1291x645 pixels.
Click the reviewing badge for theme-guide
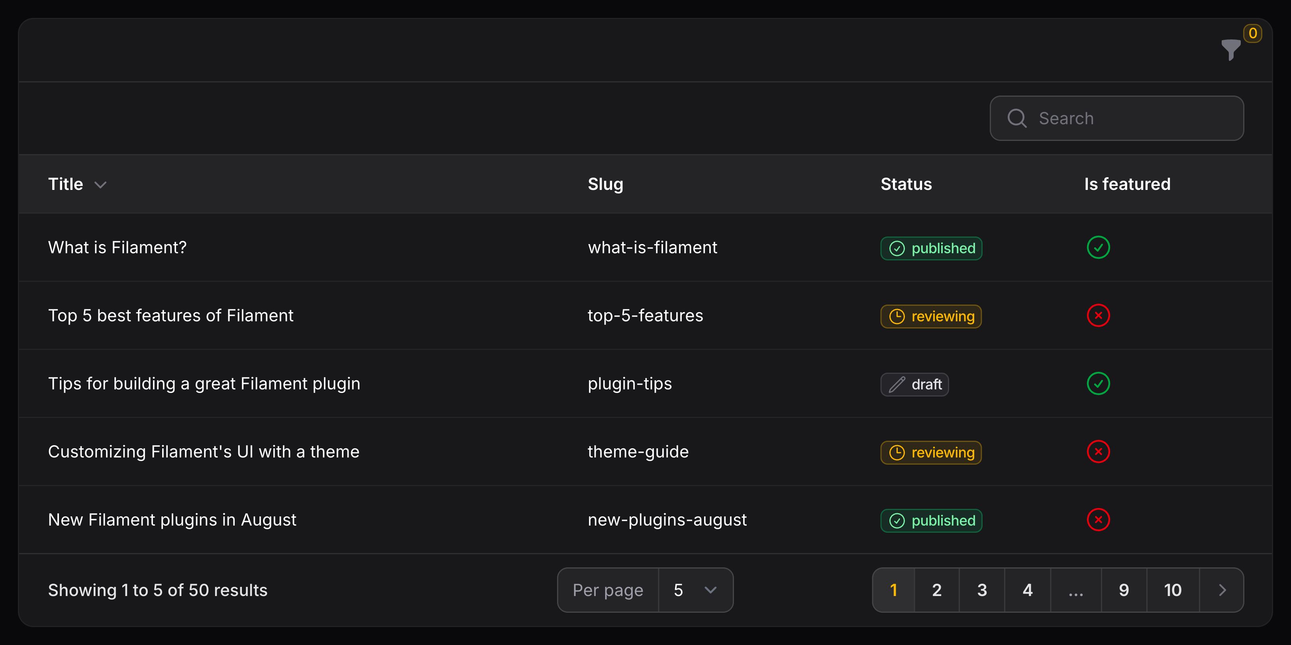click(x=931, y=453)
